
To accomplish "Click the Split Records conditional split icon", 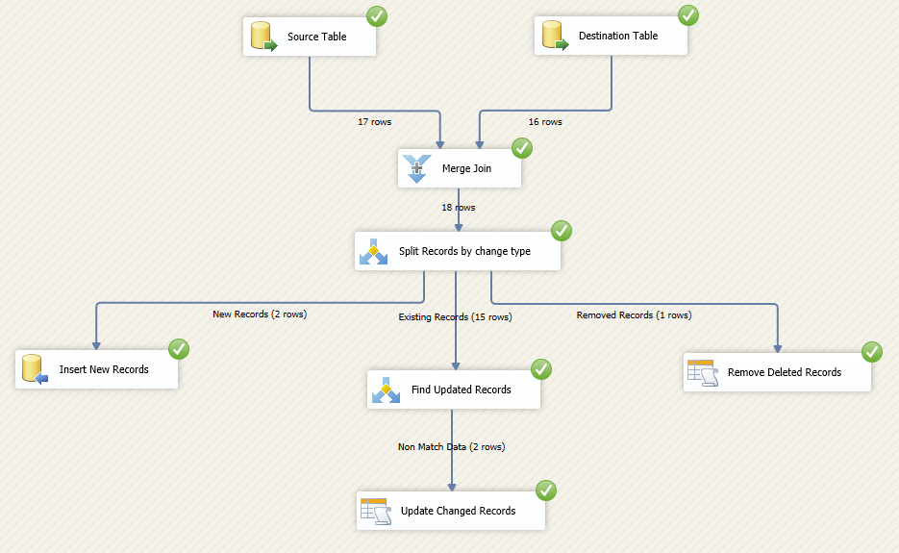I will click(374, 252).
